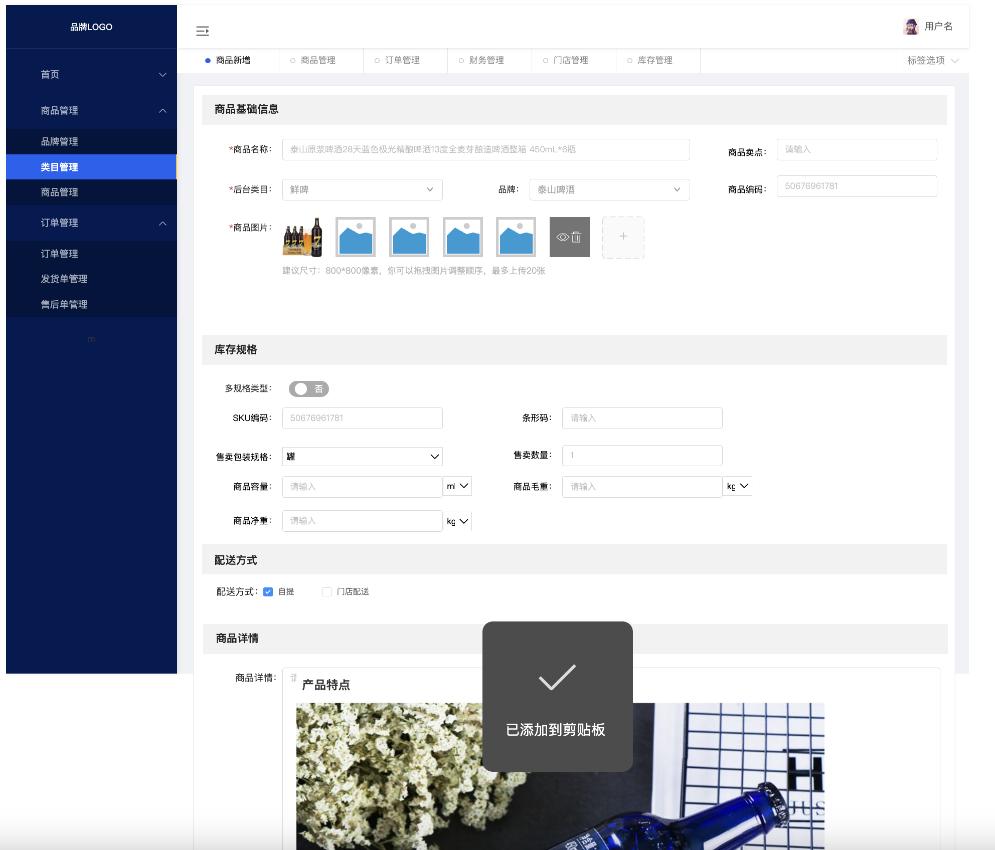
Task: Add a new product image with plus
Action: pos(623,237)
